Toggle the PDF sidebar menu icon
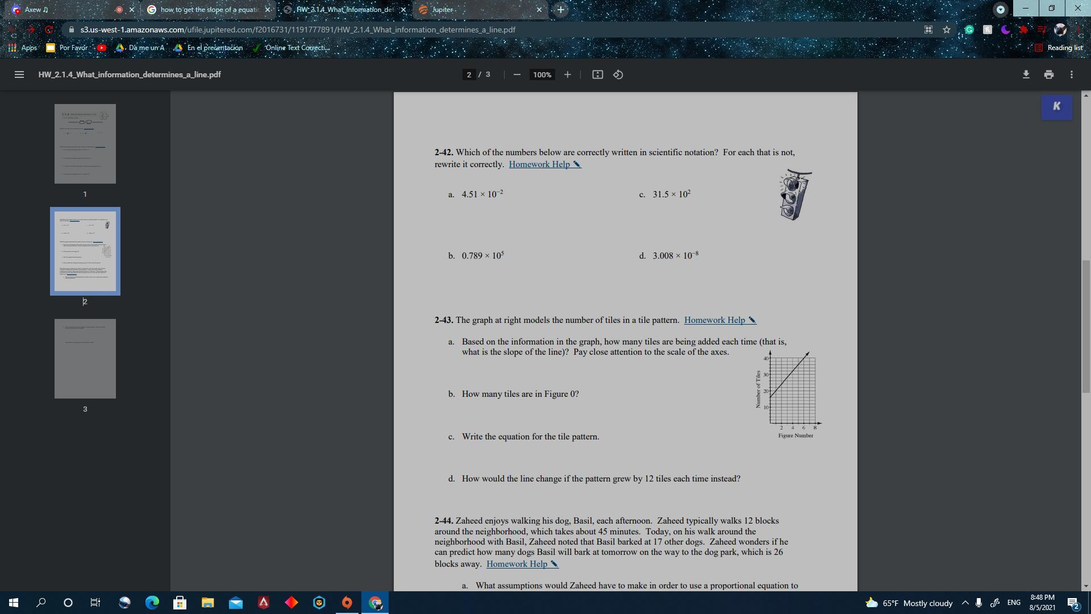1091x614 pixels. click(x=19, y=74)
